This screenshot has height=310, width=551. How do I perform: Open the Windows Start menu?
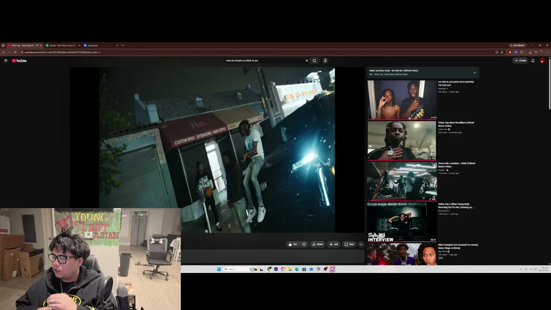pos(219,269)
